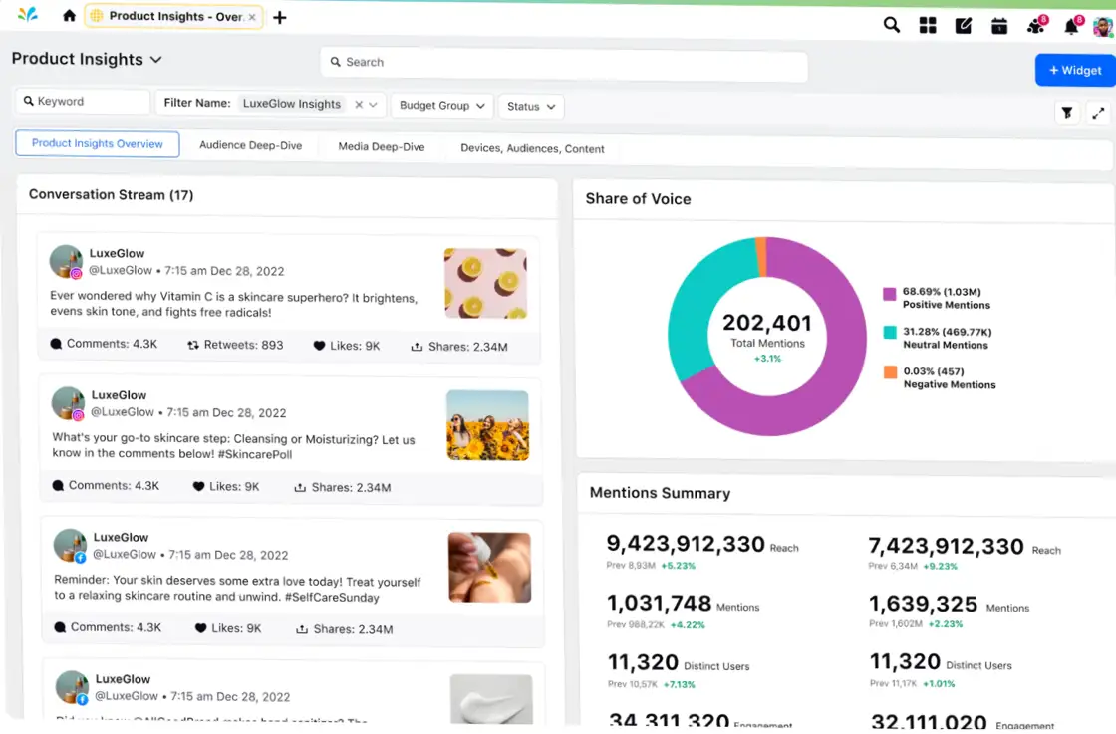Open the sunflower field post thumbnail
Viewport: 1116px width, 734px height.
tap(487, 425)
